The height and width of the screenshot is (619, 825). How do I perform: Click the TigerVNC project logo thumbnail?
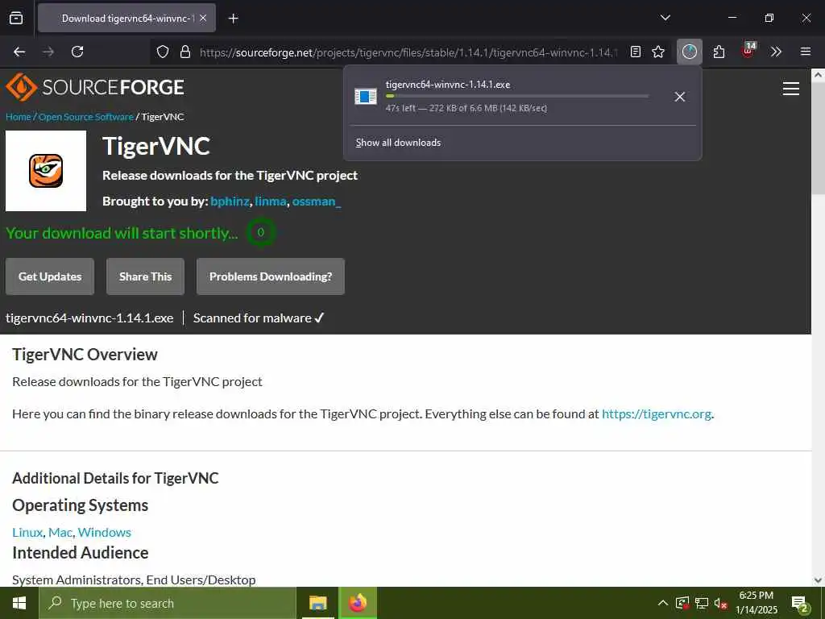[46, 171]
